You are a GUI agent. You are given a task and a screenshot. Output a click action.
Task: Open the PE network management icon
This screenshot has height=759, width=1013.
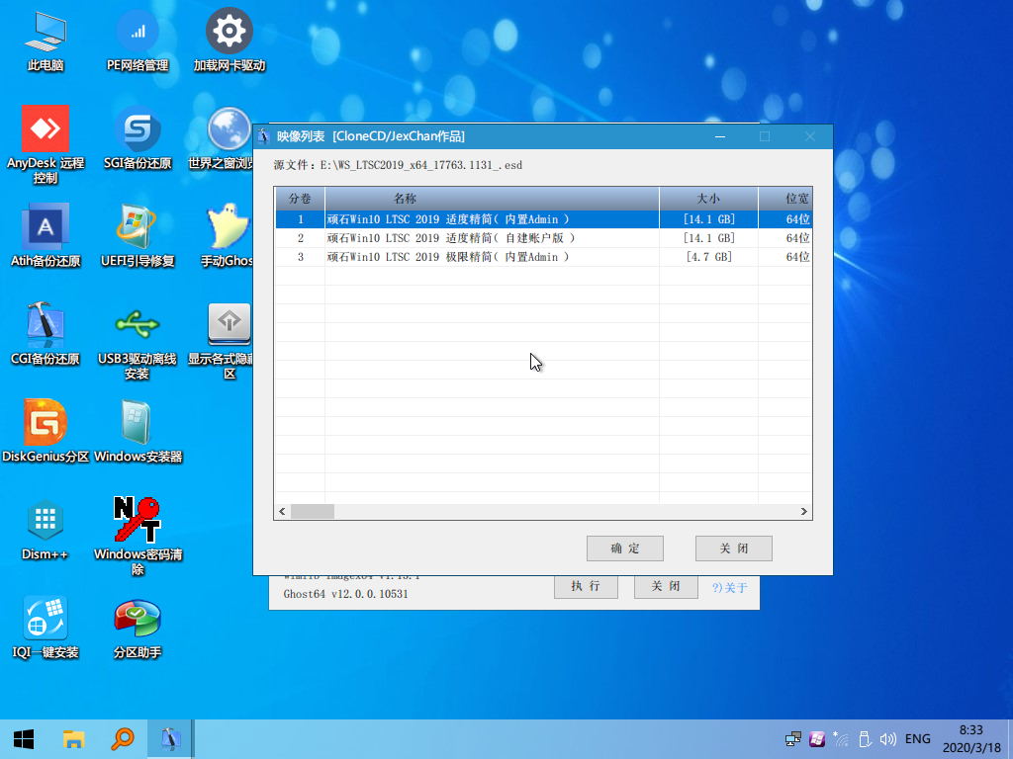click(x=138, y=34)
